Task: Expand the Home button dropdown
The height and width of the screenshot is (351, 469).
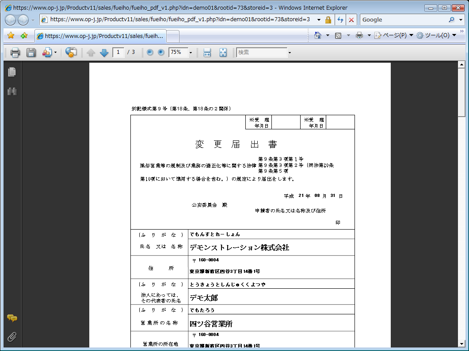Action: [x=328, y=36]
